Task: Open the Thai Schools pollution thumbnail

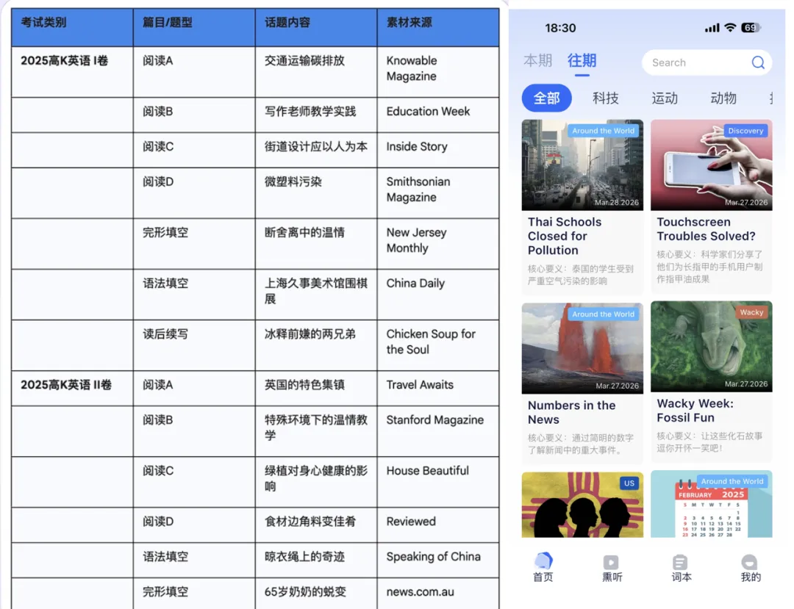Action: coord(582,165)
